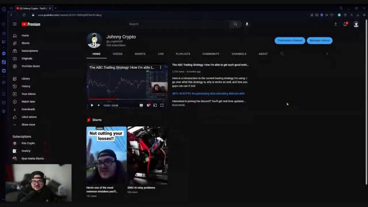Click the voice search microphone icon
368x207 pixels.
(x=247, y=24)
